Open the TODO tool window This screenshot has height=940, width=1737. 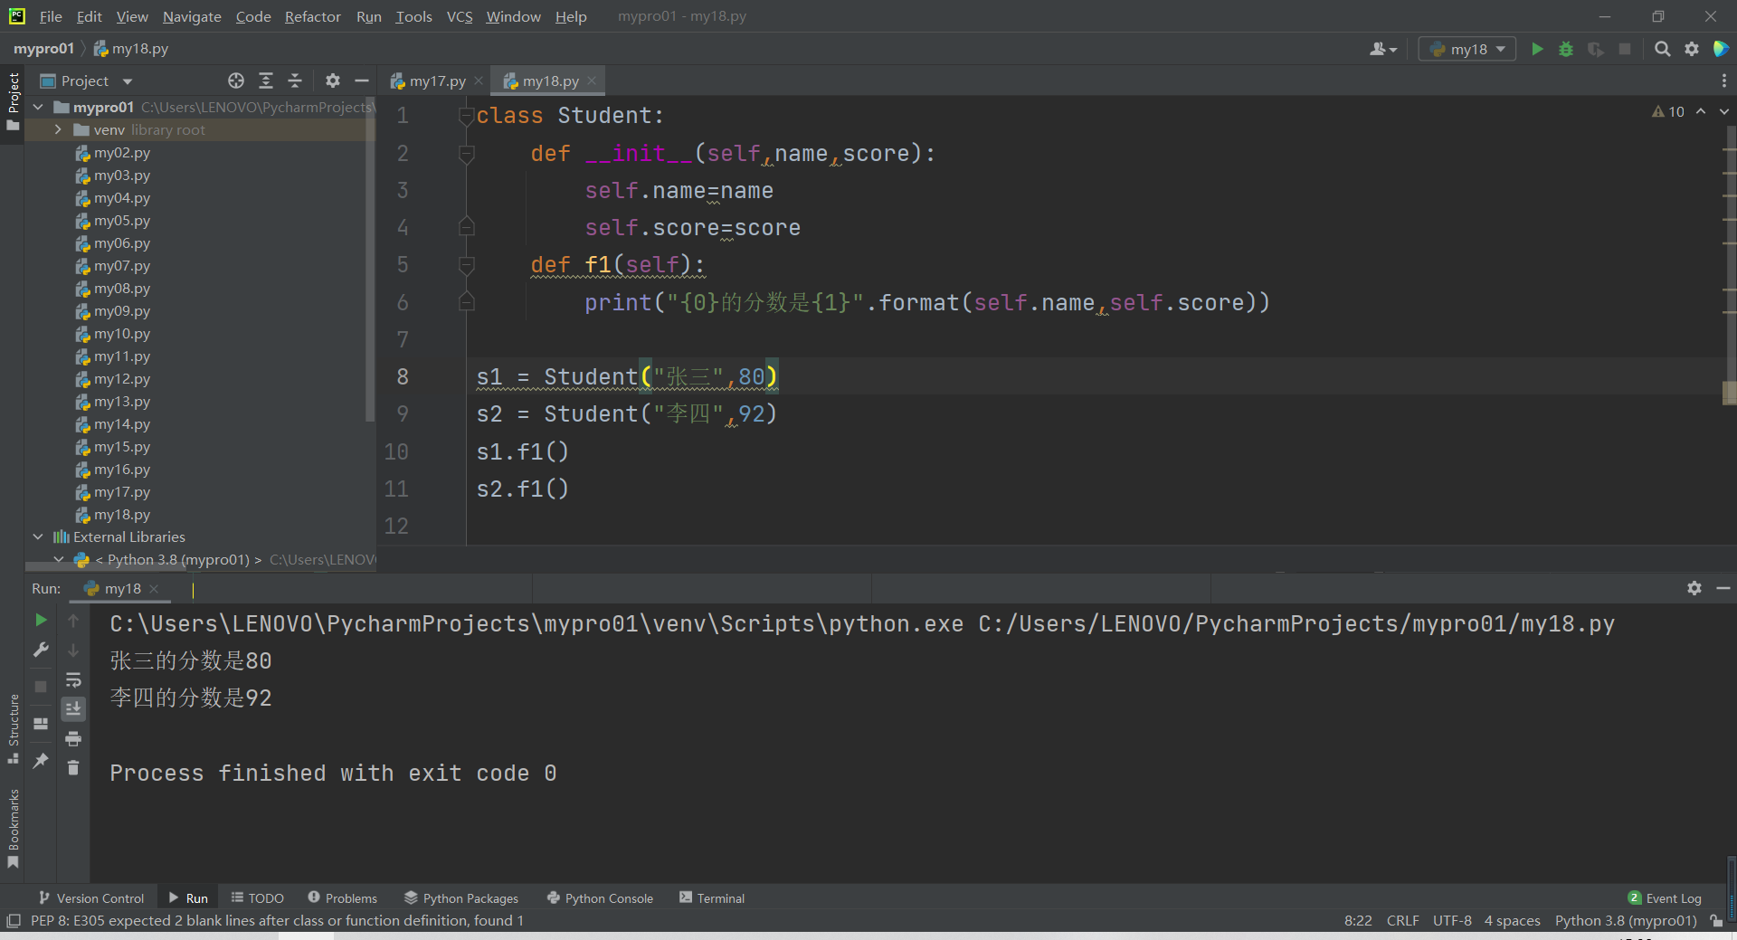coord(258,897)
